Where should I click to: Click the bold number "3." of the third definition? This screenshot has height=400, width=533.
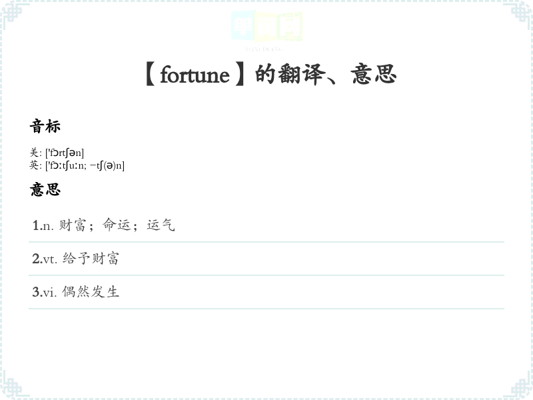tap(37, 293)
